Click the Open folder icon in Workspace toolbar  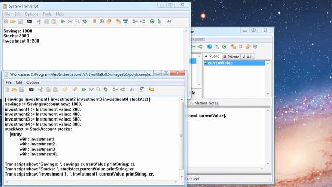pos(15,90)
